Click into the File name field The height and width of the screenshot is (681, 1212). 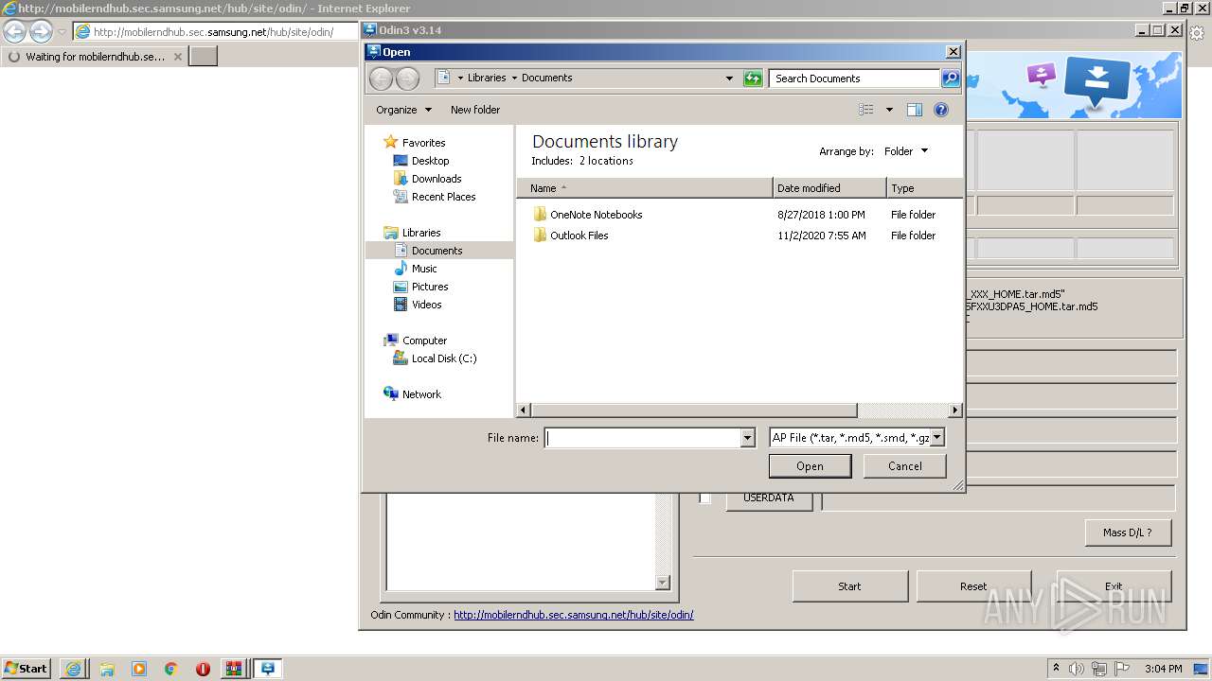pyautogui.click(x=643, y=438)
